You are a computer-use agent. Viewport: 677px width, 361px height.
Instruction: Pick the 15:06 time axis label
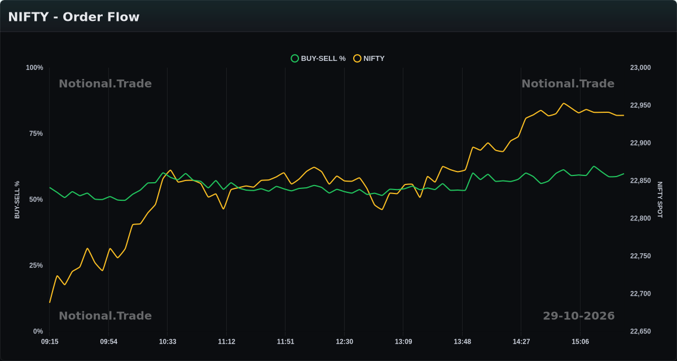point(581,342)
